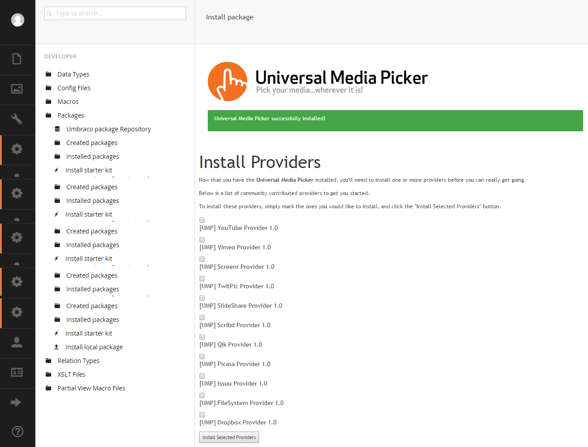This screenshot has width=588, height=447.
Task: Check the YouTube Provider 1.0 checkbox
Action: [x=202, y=220]
